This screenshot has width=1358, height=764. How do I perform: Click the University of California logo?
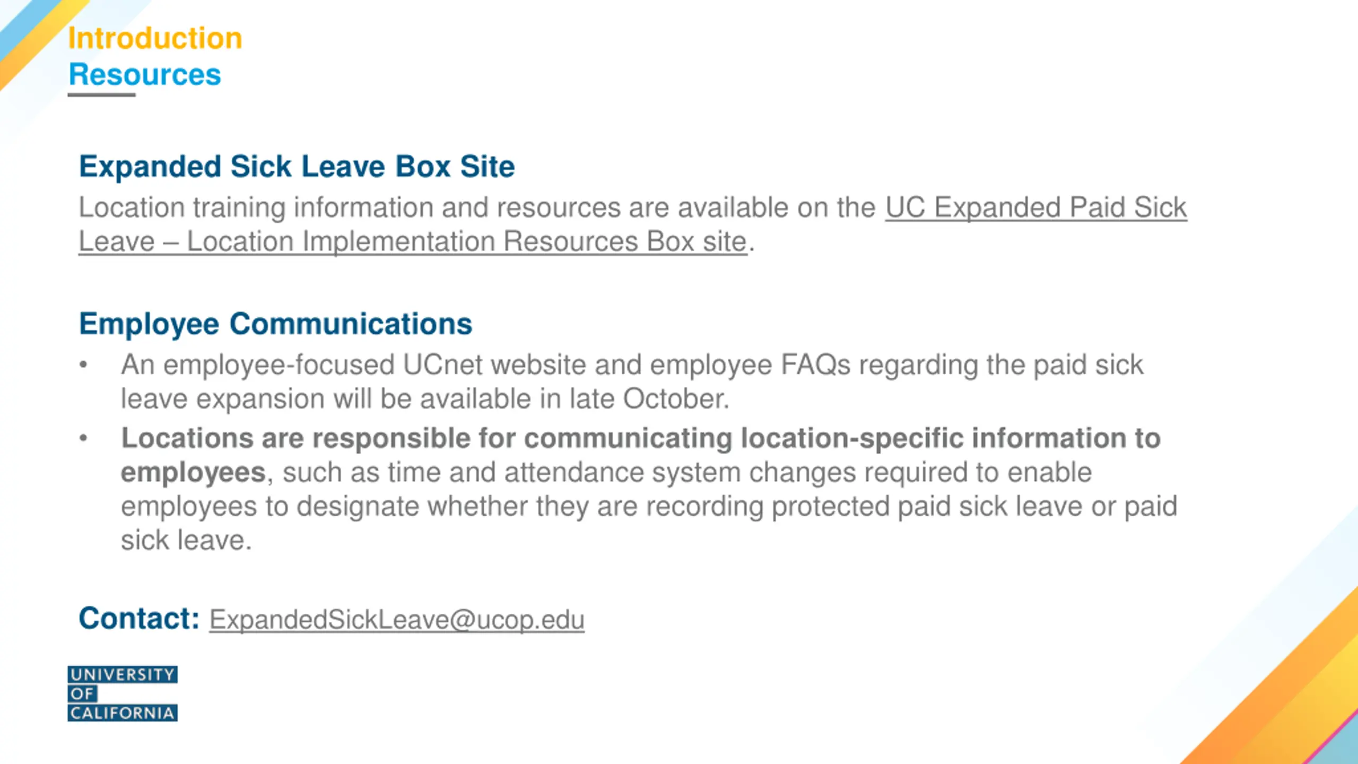(x=123, y=693)
